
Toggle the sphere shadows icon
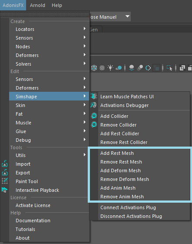pos(132,68)
